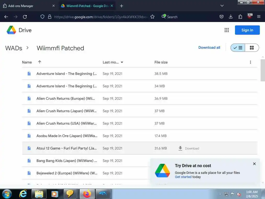Click the 17.4 MB file size cell
The width and height of the screenshot is (265, 199).
tap(160, 136)
